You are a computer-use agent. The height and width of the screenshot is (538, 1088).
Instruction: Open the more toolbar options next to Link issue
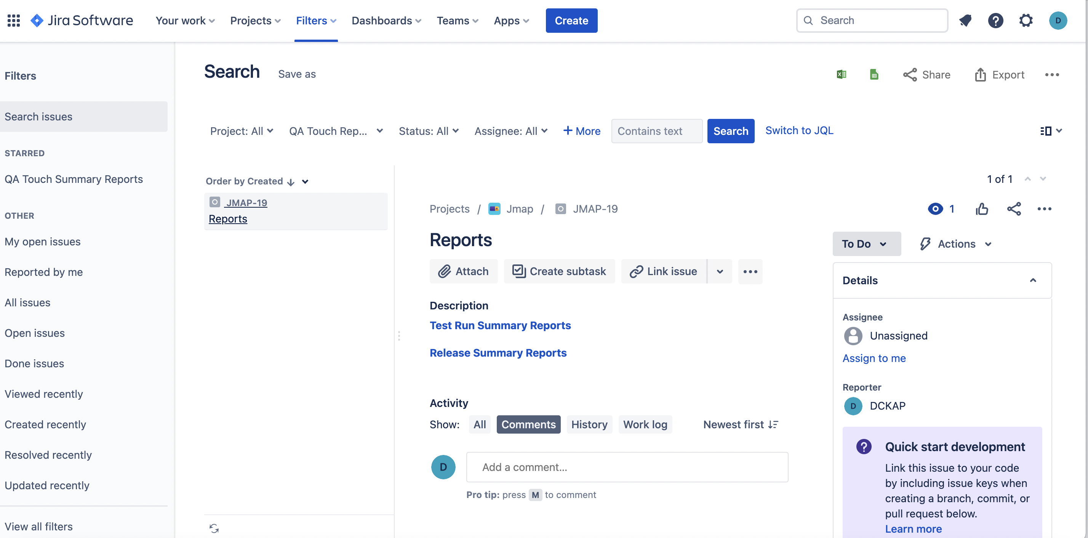pos(750,271)
